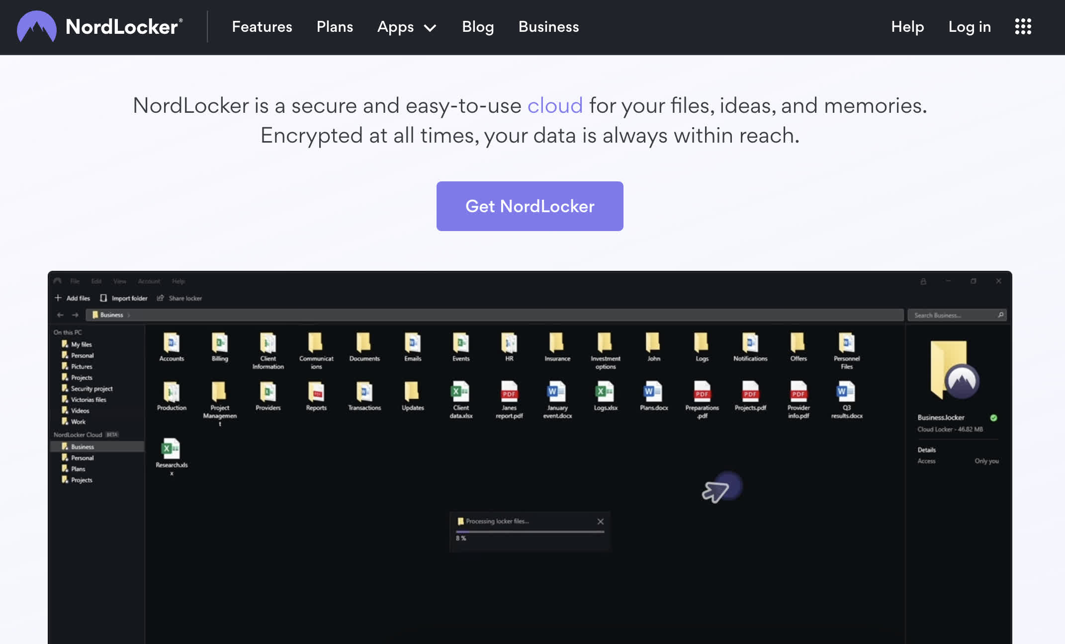Open the Billing folder icon
This screenshot has width=1065, height=644.
coord(220,346)
